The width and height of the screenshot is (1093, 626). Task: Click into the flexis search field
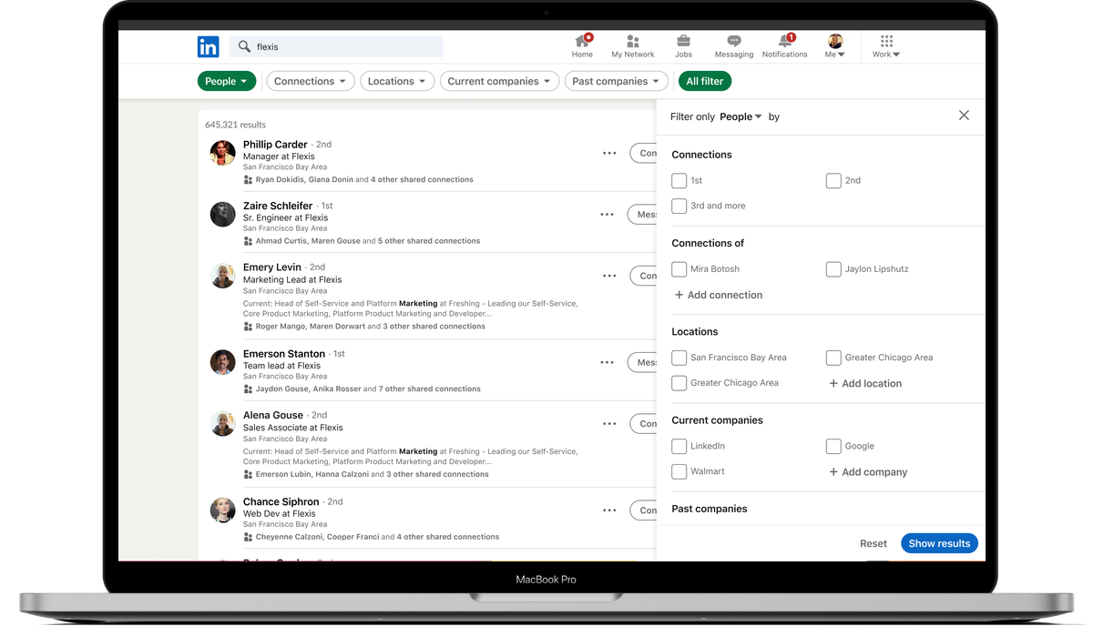point(336,46)
